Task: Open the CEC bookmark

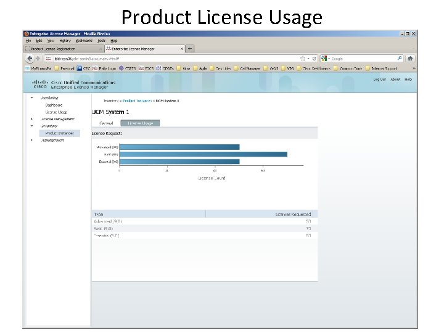Action: (x=83, y=68)
